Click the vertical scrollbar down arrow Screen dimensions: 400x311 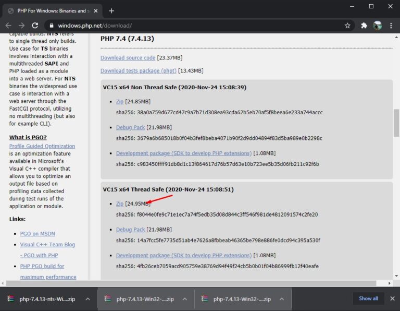coord(396,276)
